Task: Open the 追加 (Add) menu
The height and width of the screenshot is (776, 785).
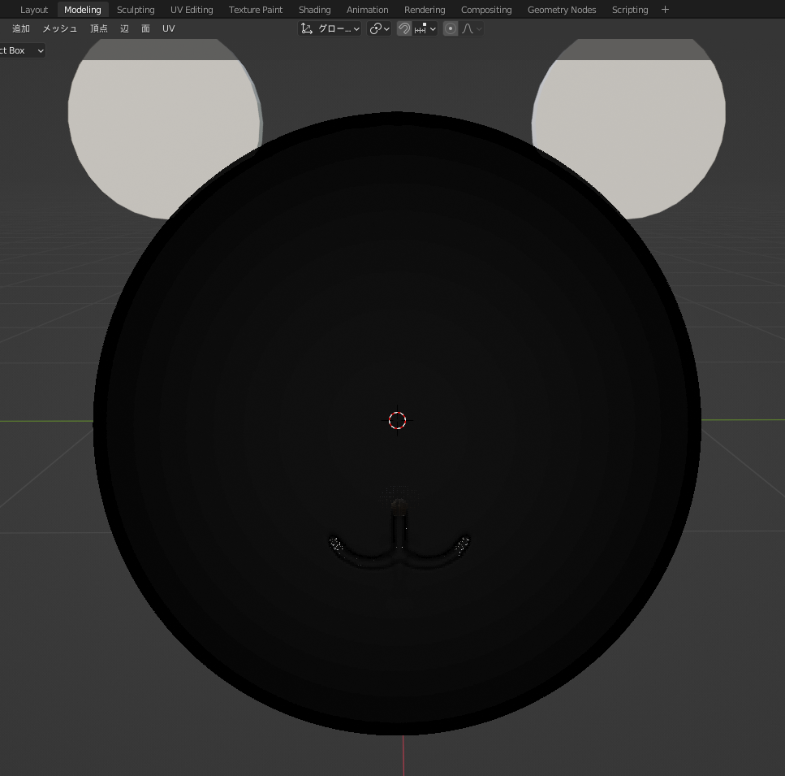Action: point(21,28)
